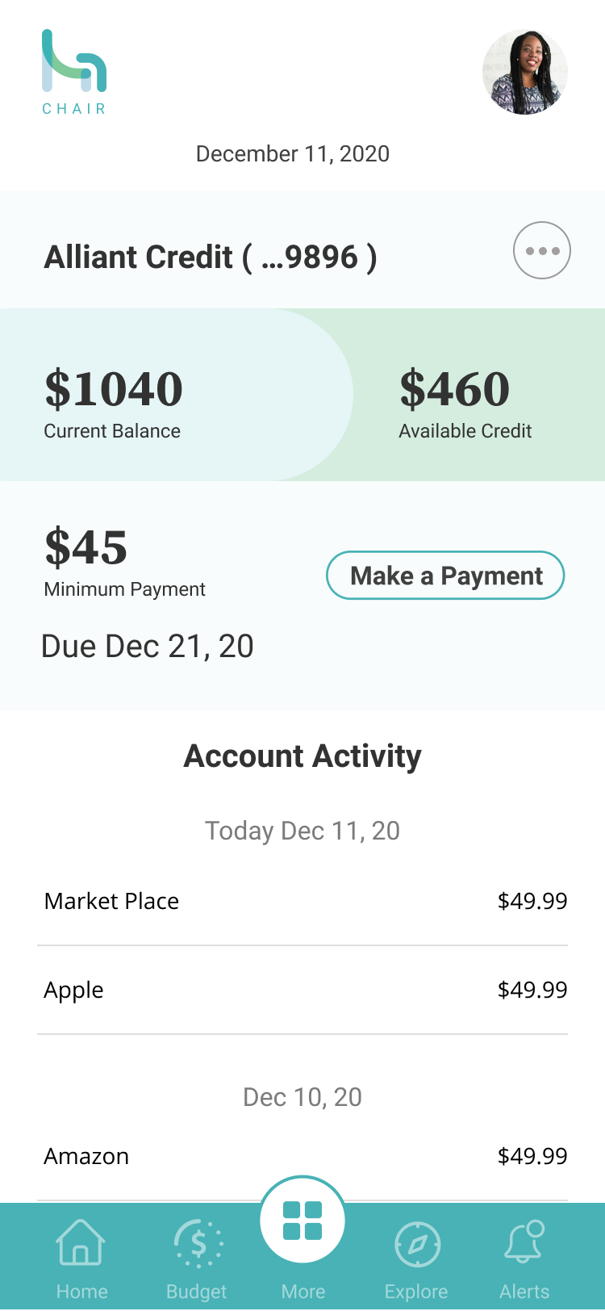Tap the More grid icon
The image size is (605, 1311).
coord(302,1220)
